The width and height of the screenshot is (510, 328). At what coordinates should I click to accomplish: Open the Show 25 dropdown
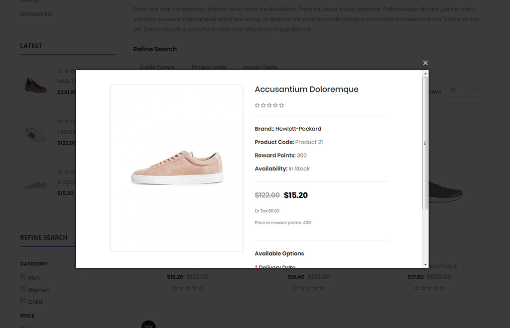463,90
